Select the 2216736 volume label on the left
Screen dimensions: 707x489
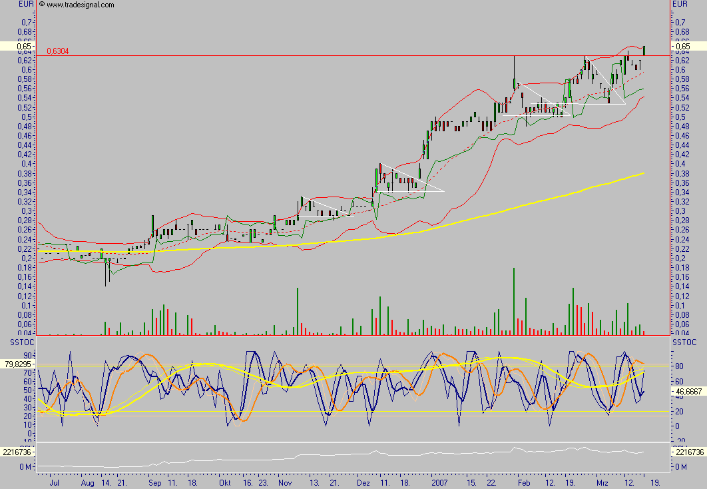[x=16, y=452]
